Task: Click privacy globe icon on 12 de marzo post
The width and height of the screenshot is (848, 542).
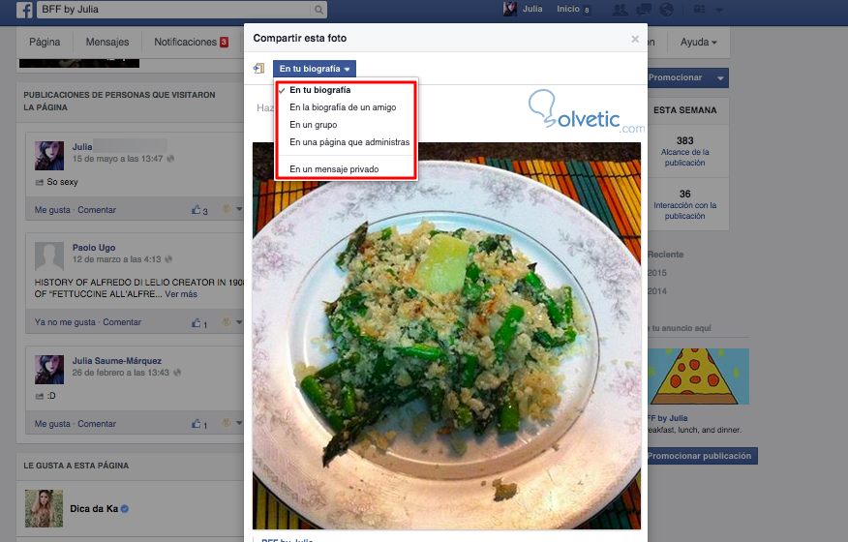Action: tap(168, 259)
